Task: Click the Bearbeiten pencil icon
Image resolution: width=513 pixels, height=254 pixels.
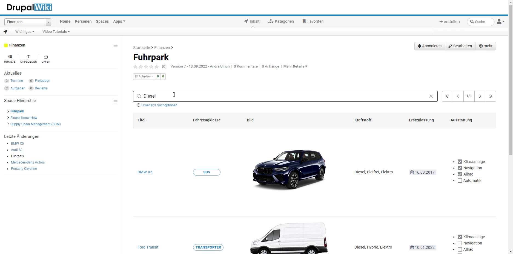Action: (450, 46)
